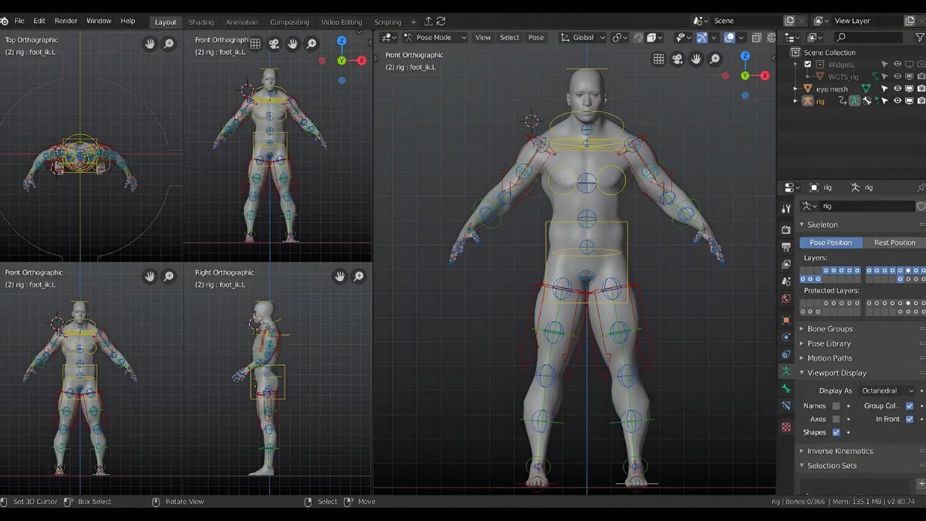Open Bone Constraints properties tab
This screenshot has width=926, height=521.
[x=786, y=406]
